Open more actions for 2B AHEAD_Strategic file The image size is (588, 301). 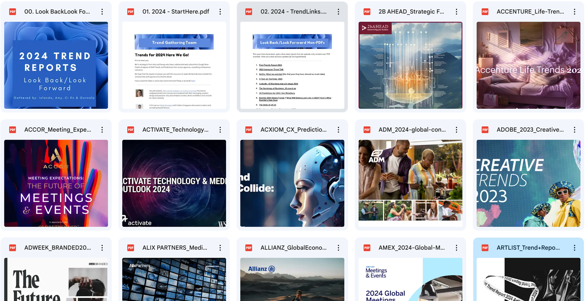click(x=457, y=12)
